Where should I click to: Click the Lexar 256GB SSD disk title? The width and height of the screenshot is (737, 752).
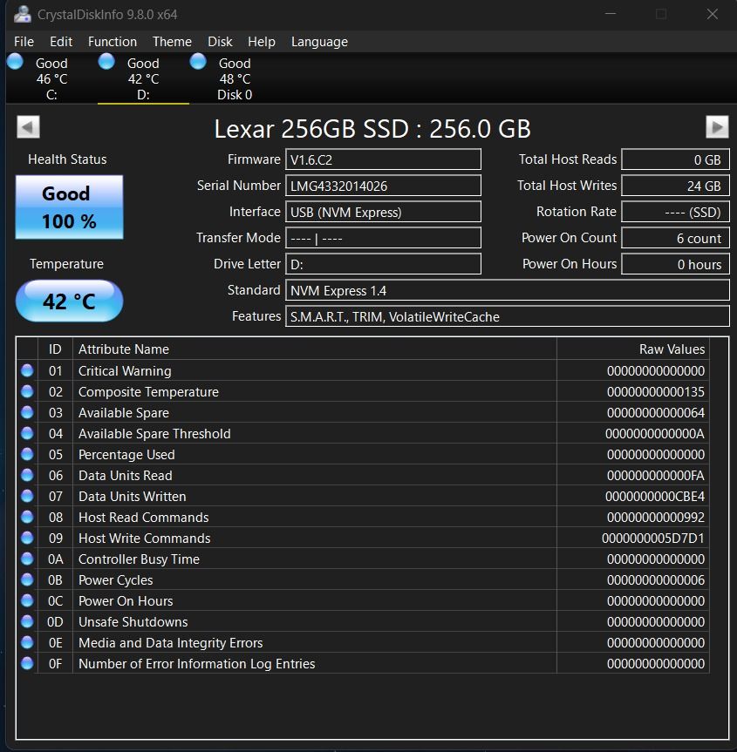click(x=372, y=129)
